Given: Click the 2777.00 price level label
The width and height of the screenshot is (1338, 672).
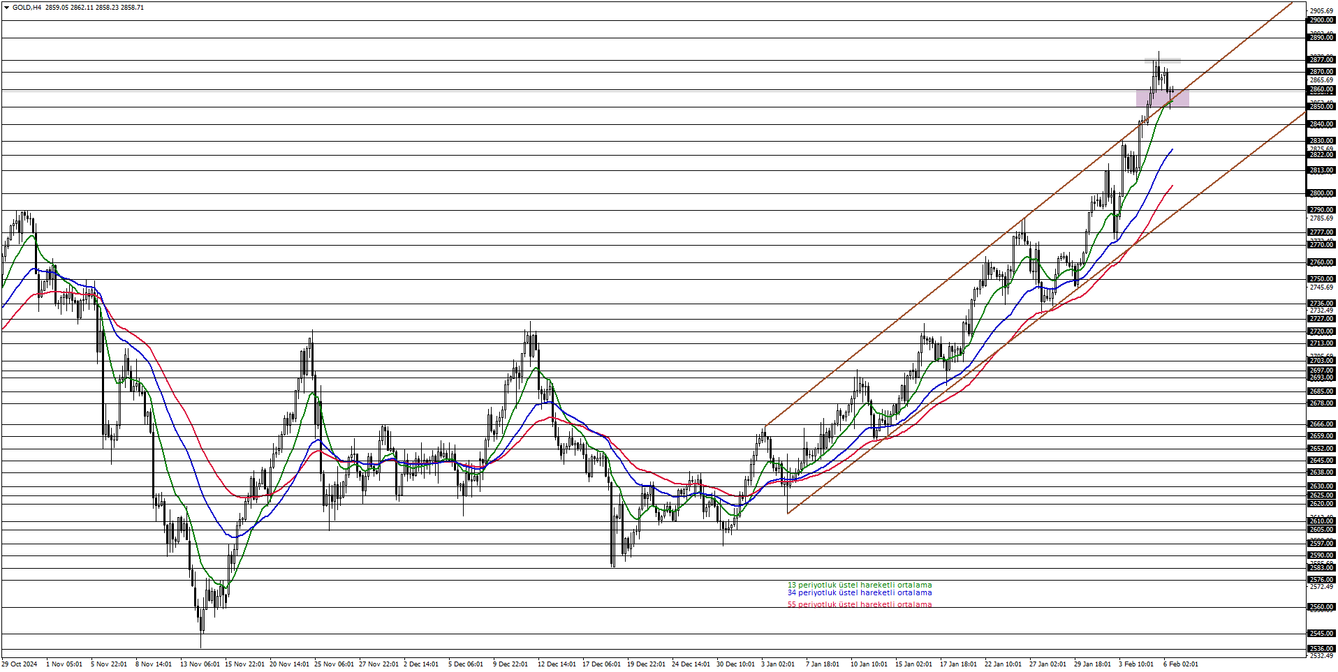Looking at the screenshot, I should (x=1321, y=232).
